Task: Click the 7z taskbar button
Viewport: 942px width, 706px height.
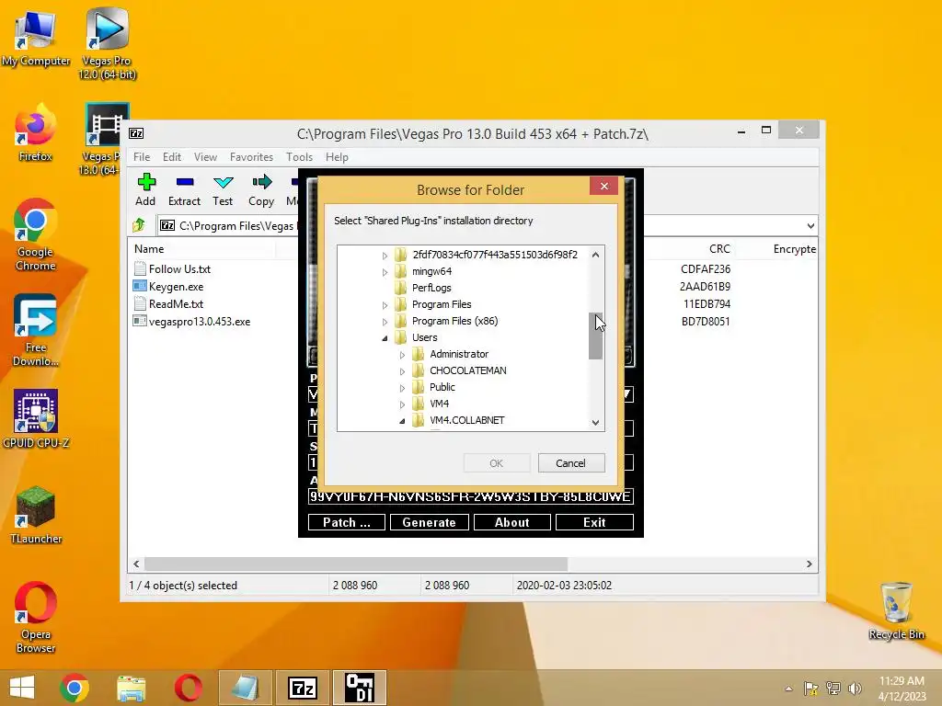Action: tap(302, 688)
